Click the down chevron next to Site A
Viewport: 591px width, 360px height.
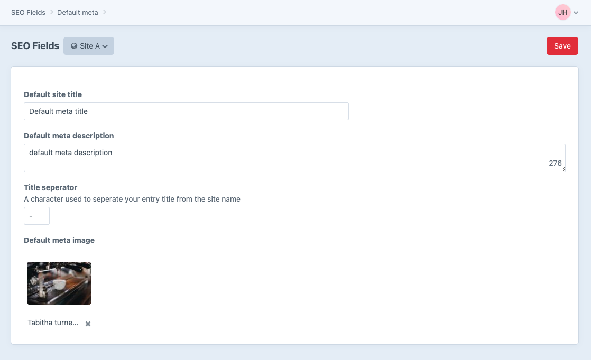click(105, 46)
